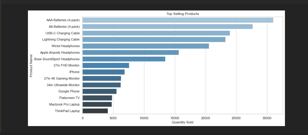Select the 27in 4K Gaming Monitor bar
Image resolution: width=308 pixels, height=135 pixels.
pyautogui.click(x=102, y=78)
